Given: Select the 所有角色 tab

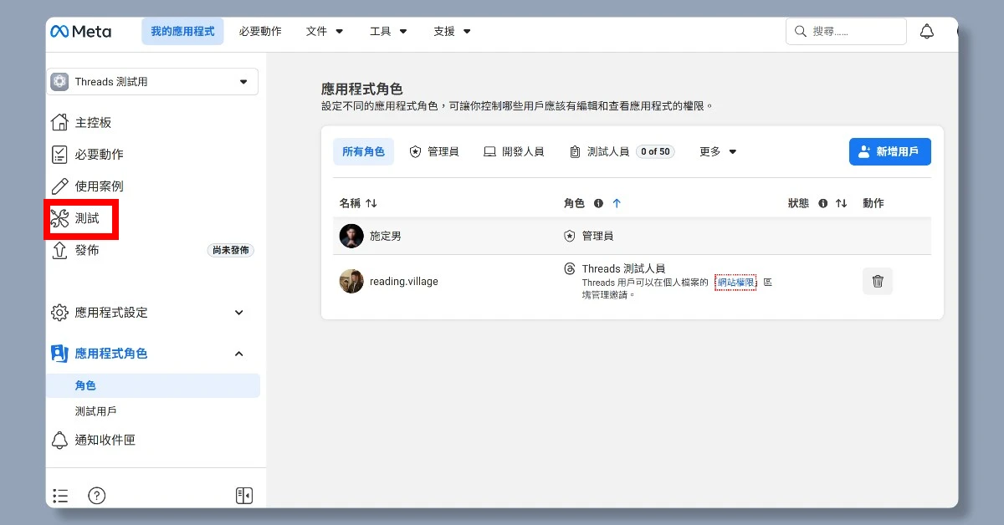Looking at the screenshot, I should coord(363,151).
